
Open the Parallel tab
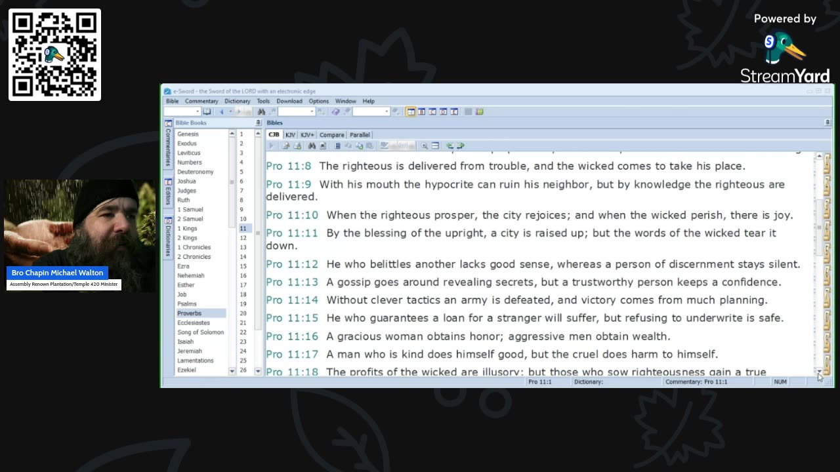[x=360, y=134]
